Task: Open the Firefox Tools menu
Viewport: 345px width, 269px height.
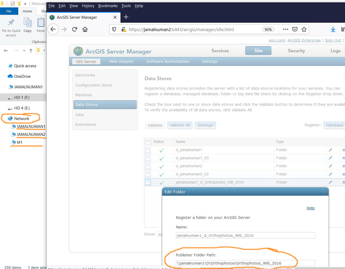Action: (126, 6)
